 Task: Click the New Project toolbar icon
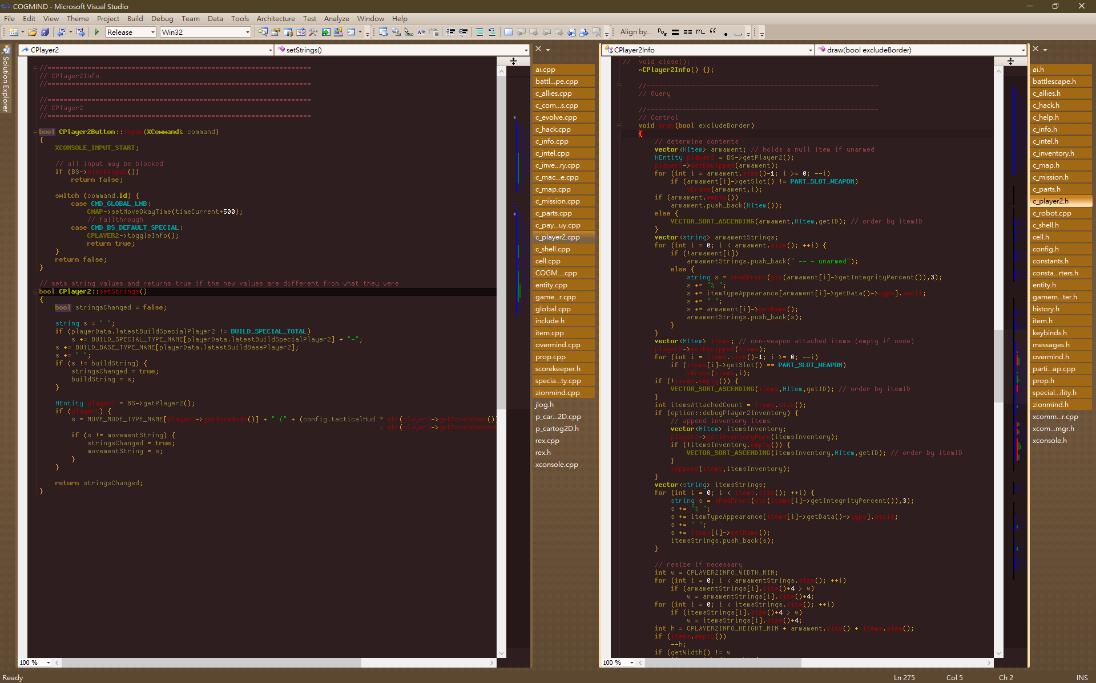point(13,32)
